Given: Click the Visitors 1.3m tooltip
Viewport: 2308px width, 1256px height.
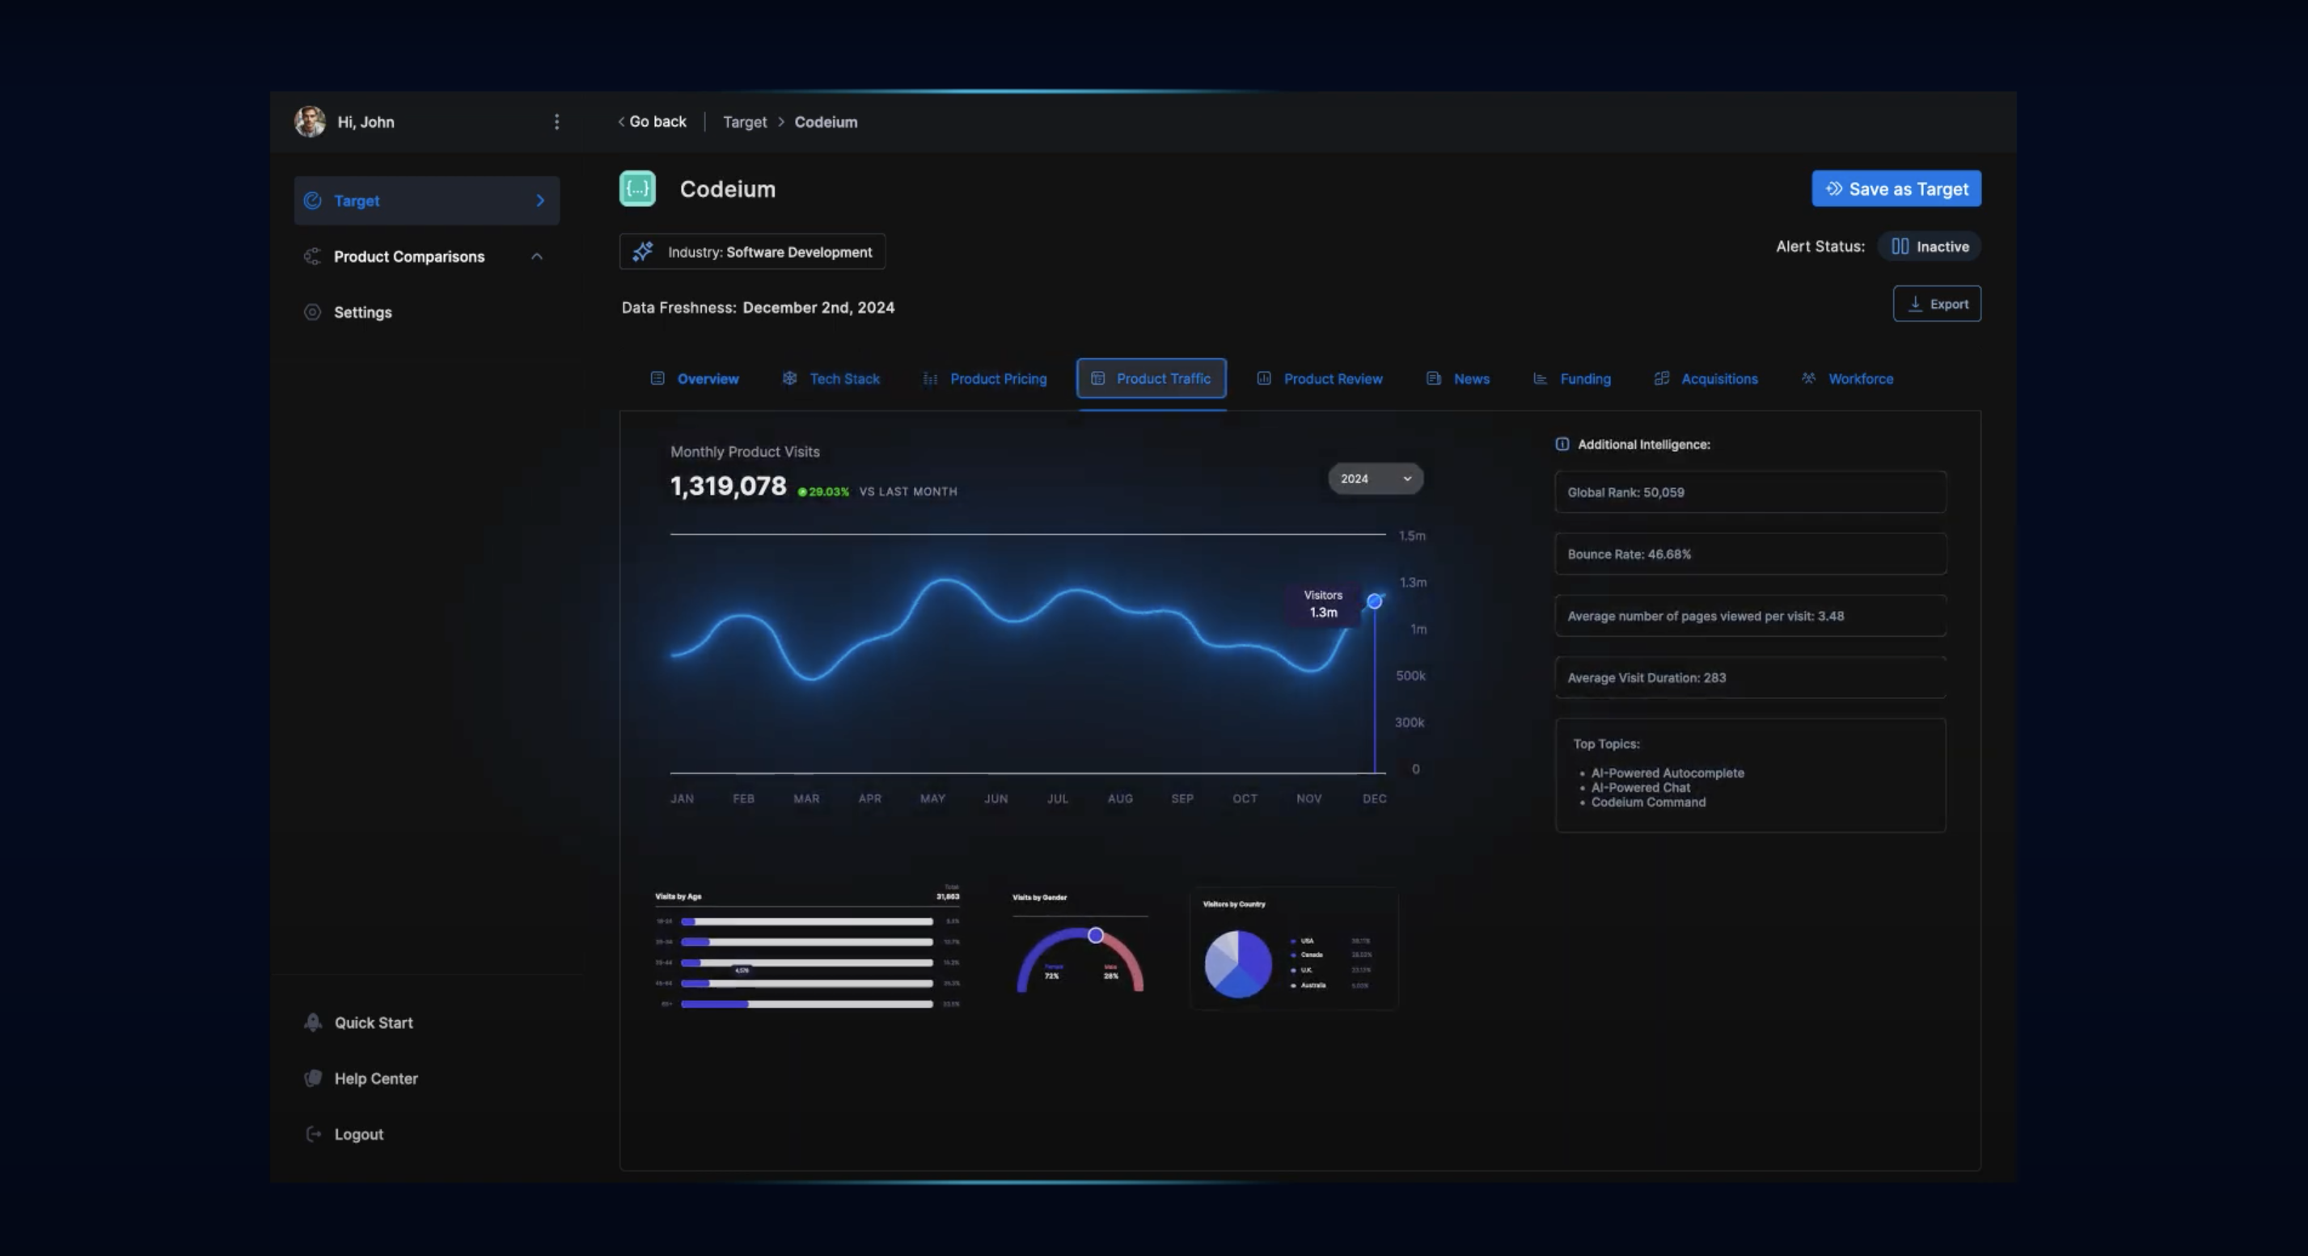Looking at the screenshot, I should point(1322,604).
